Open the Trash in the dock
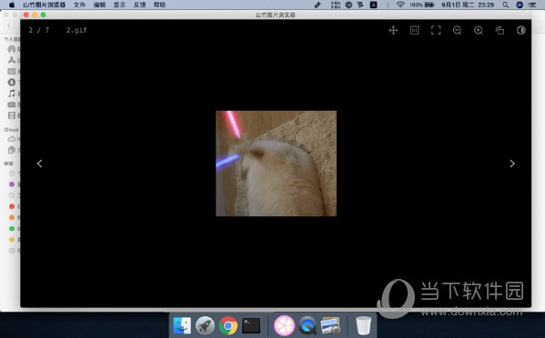The image size is (545, 338). click(364, 326)
